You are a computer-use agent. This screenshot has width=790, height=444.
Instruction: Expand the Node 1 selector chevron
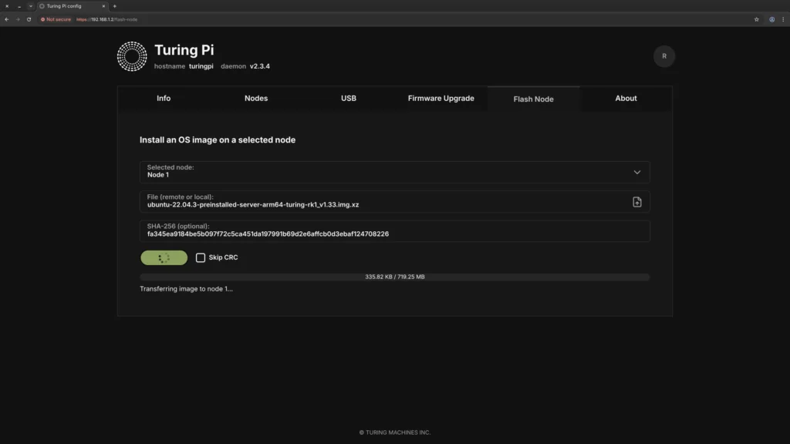[x=637, y=171]
